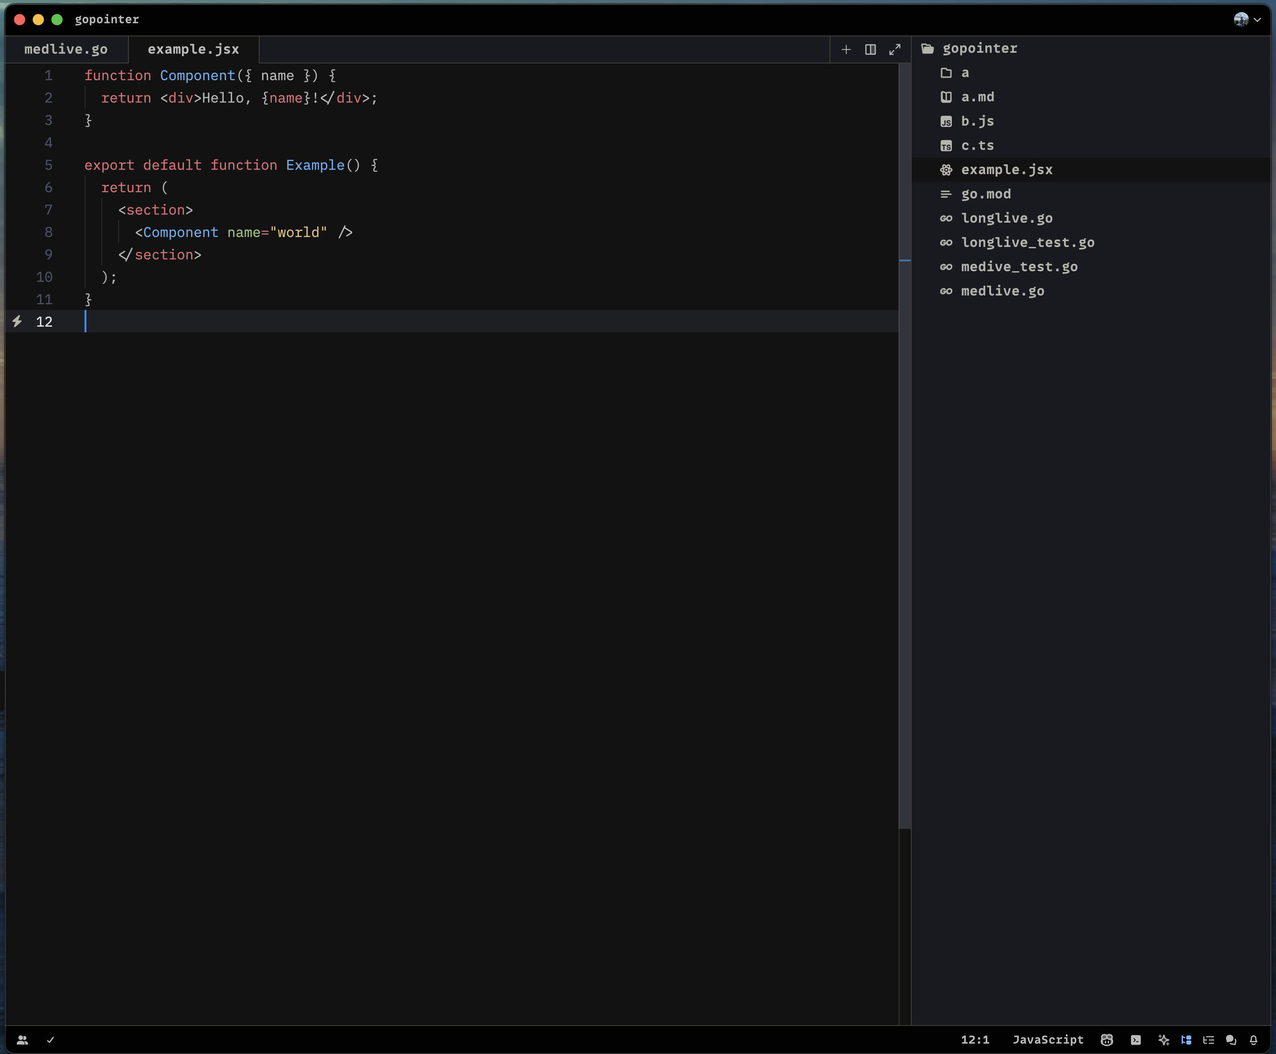
Task: Open the terminal panel icon
Action: tap(1136, 1040)
